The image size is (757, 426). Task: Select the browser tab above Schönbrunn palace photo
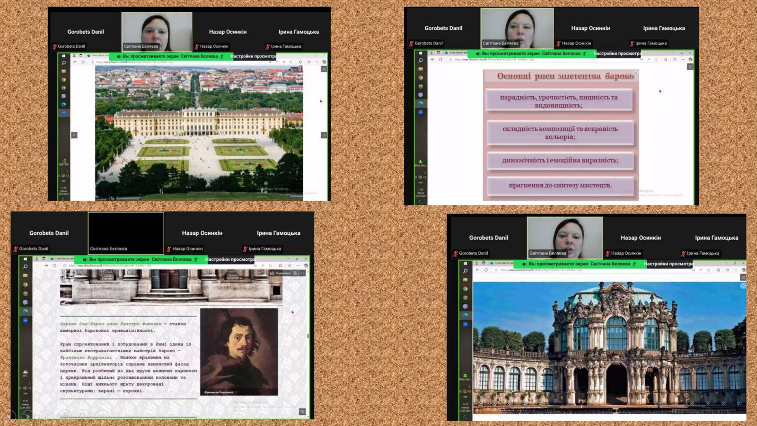[x=99, y=55]
